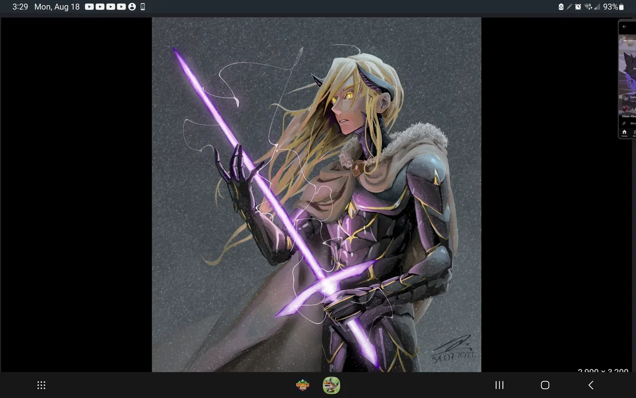636x398 pixels.
Task: Open the green dinosaur game app in taskbar
Action: pyautogui.click(x=331, y=385)
